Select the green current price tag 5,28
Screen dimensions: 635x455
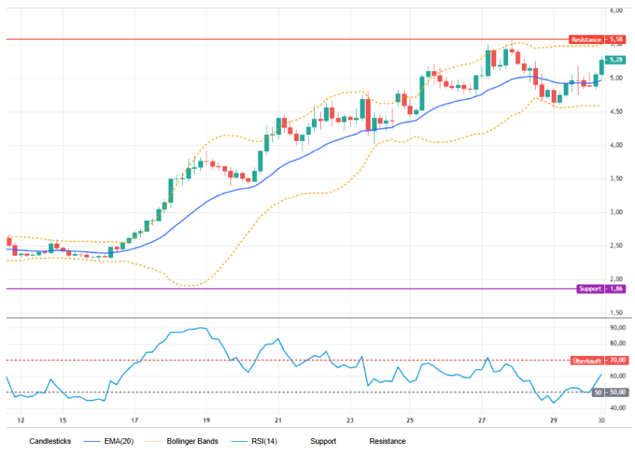click(615, 59)
